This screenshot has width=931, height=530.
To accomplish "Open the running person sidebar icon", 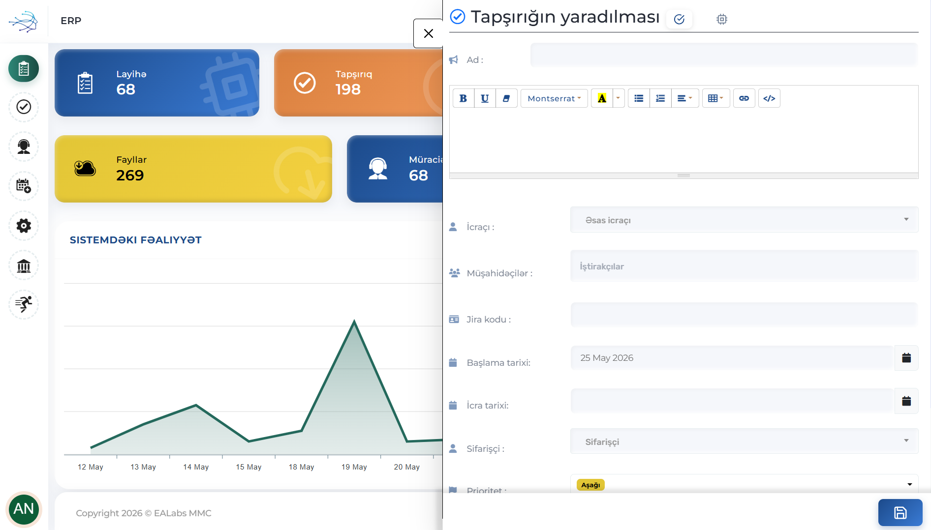I will tap(24, 304).
